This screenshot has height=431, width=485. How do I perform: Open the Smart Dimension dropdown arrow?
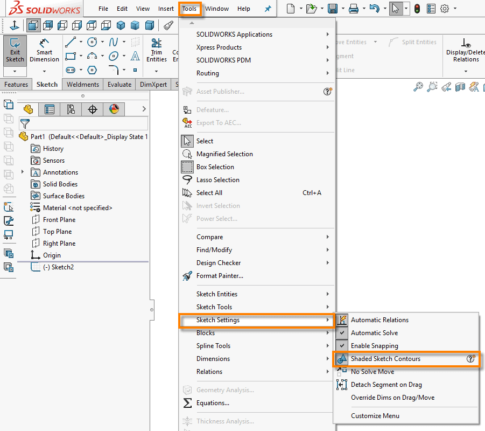pos(44,71)
